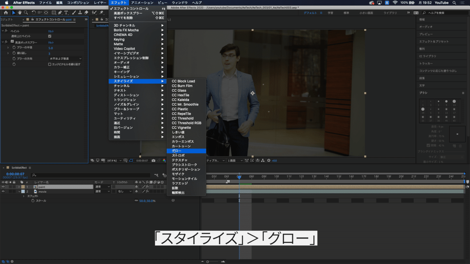470x264 pixels.
Task: Click the snapshot camera icon in viewer
Action: tap(154, 160)
